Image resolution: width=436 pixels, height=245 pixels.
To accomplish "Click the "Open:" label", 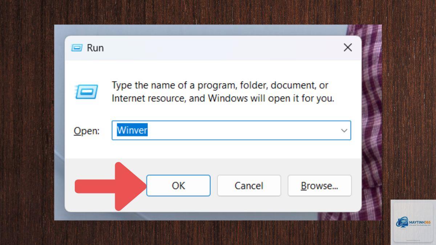I will pyautogui.click(x=86, y=131).
